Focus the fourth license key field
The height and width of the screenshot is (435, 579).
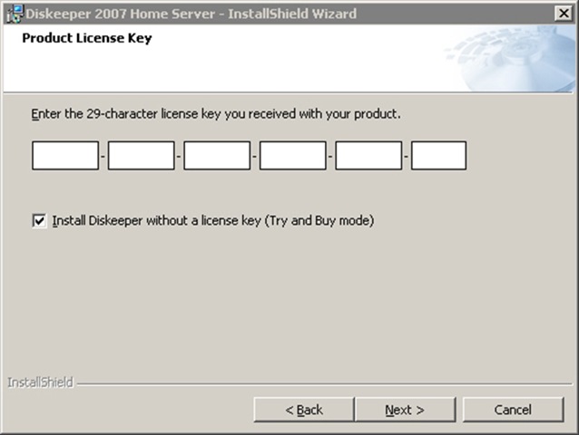(293, 156)
